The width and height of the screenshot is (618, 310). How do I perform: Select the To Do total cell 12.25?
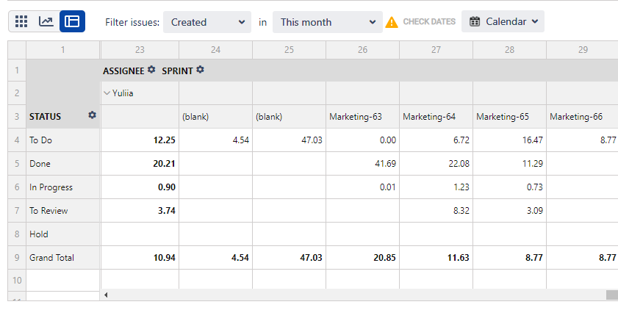[140, 140]
